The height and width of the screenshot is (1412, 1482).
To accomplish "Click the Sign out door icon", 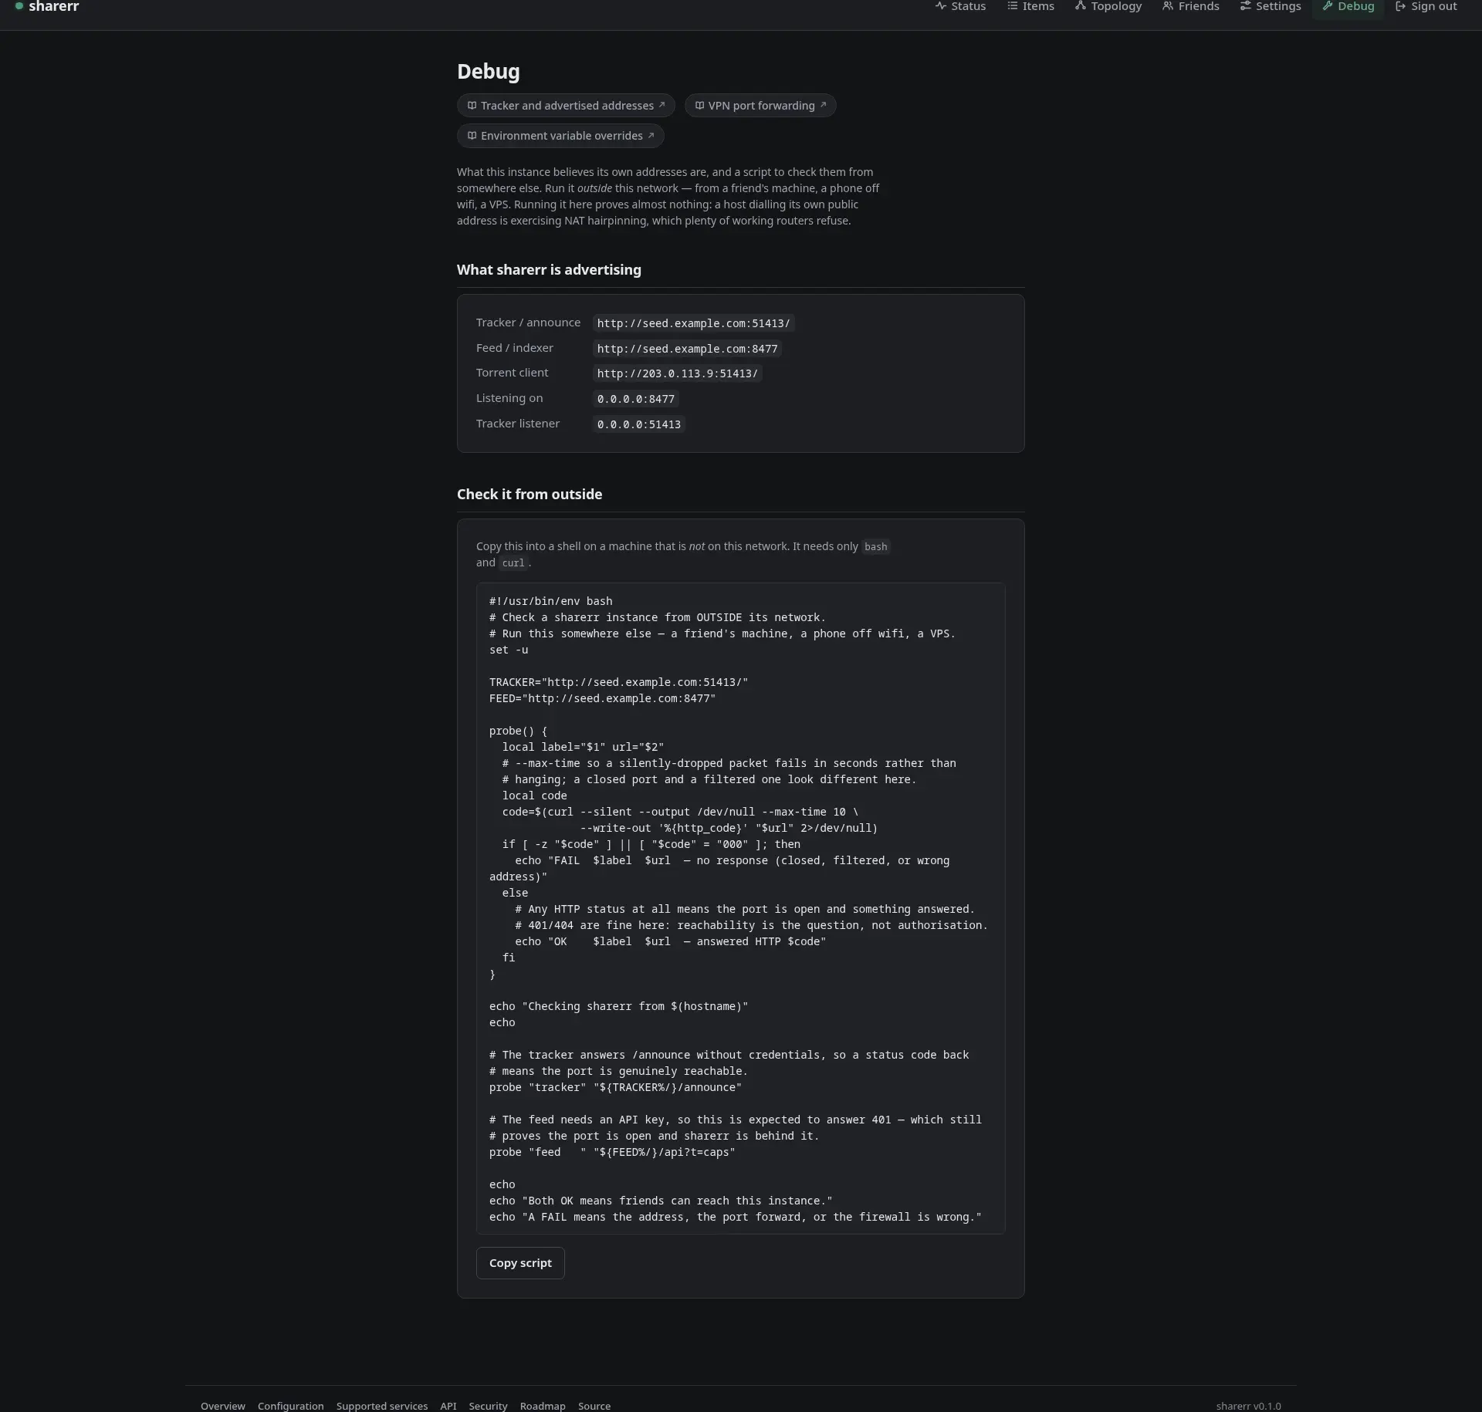I will [x=1401, y=6].
